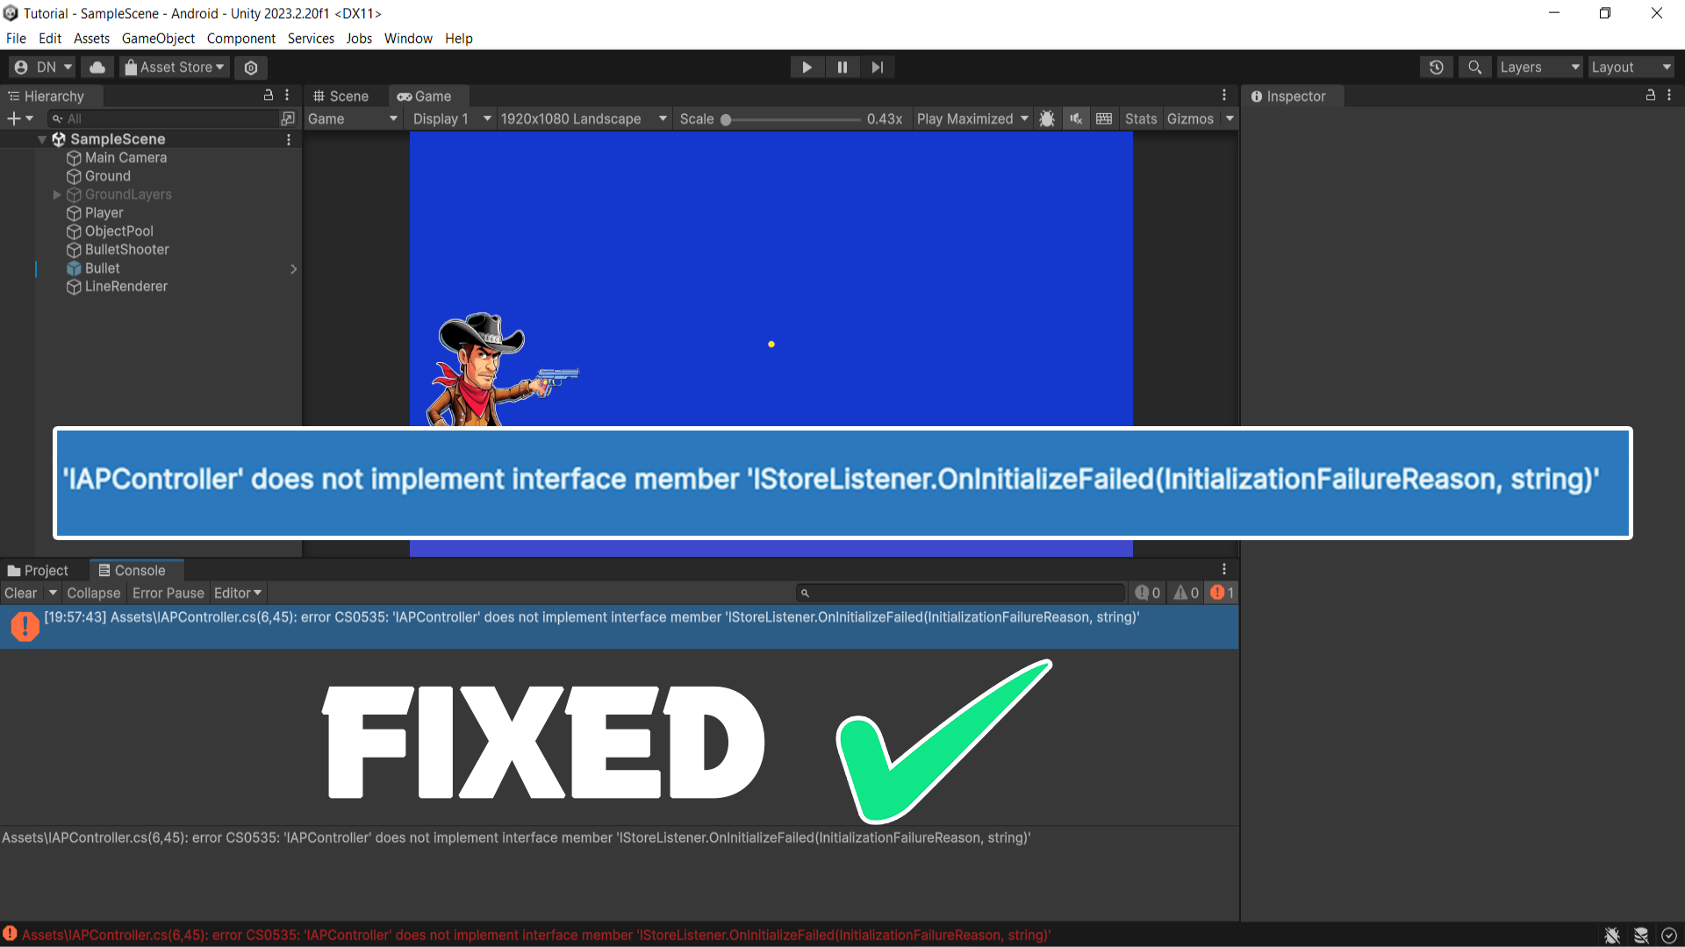Select Player object in Hierarchy
Image resolution: width=1685 pixels, height=947 pixels.
click(104, 213)
